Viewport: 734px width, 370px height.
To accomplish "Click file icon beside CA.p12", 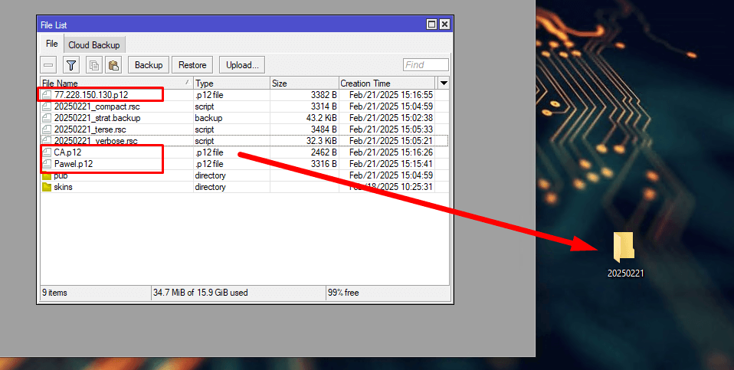I will click(47, 152).
